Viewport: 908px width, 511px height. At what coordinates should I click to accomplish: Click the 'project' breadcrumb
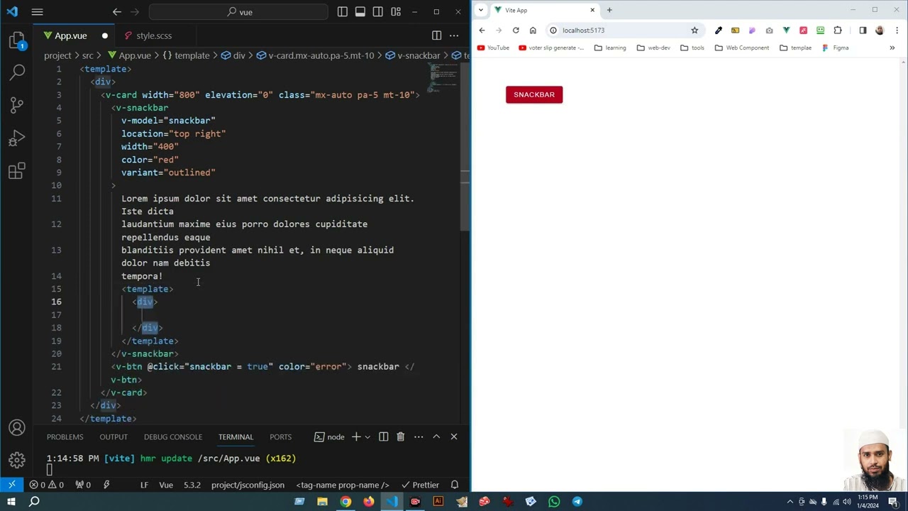(x=57, y=55)
